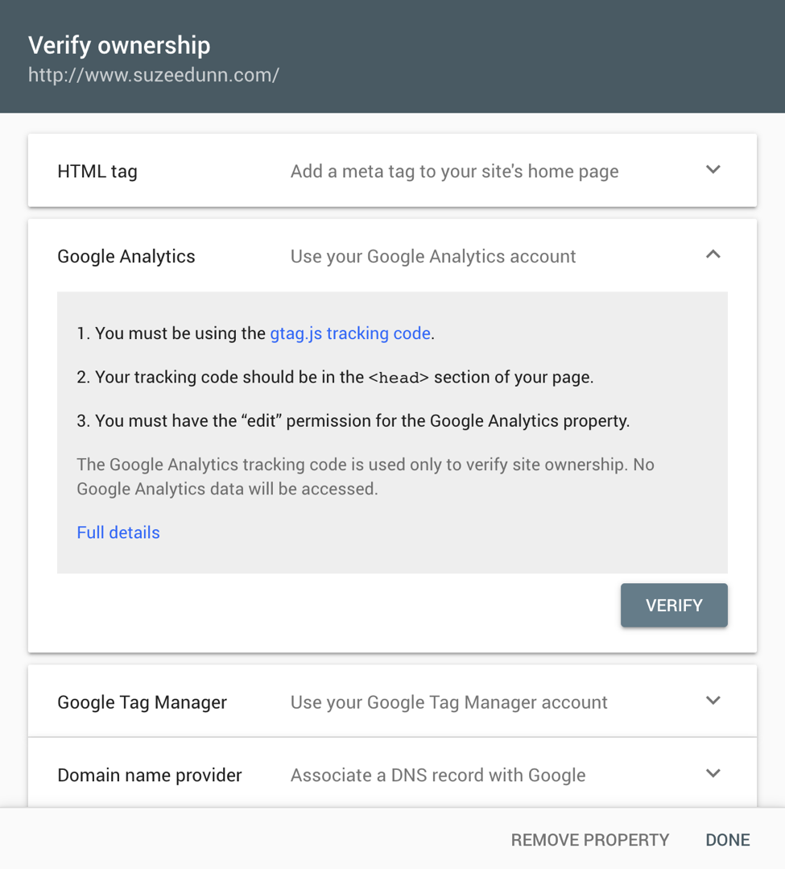785x869 pixels.
Task: Expand the Google Tag Manager chevron
Action: click(x=713, y=701)
